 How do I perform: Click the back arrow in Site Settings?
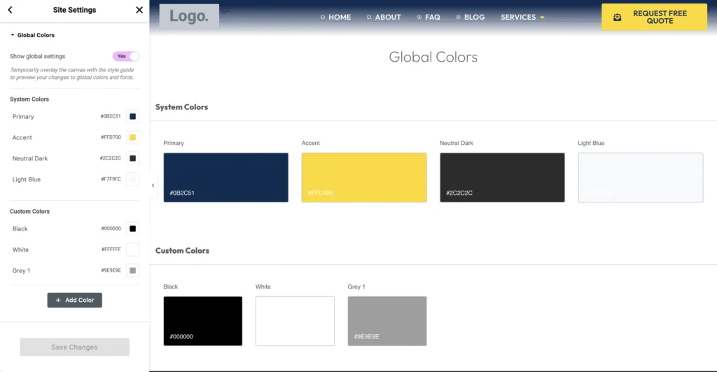pos(11,11)
